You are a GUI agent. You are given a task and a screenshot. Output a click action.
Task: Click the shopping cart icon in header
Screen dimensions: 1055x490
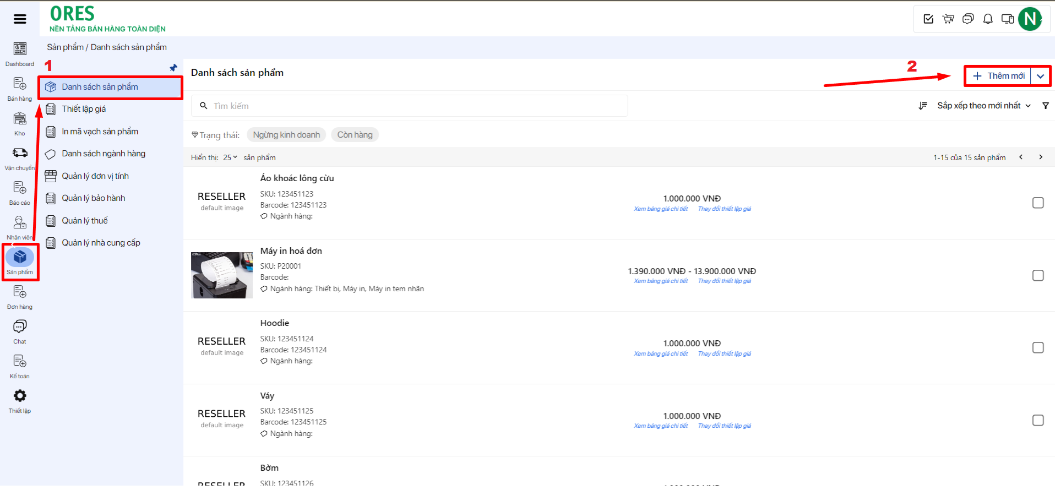click(x=948, y=19)
